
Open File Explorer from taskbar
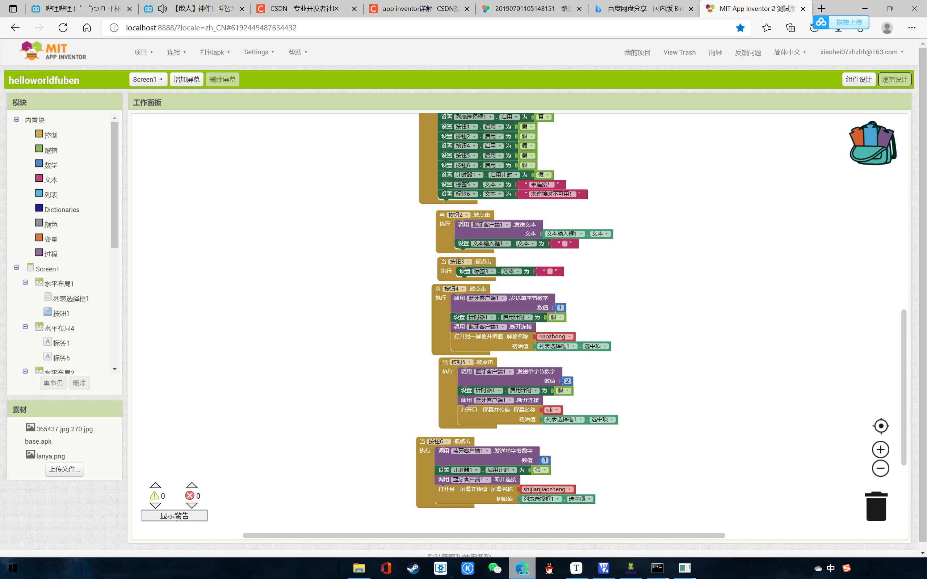point(359,568)
